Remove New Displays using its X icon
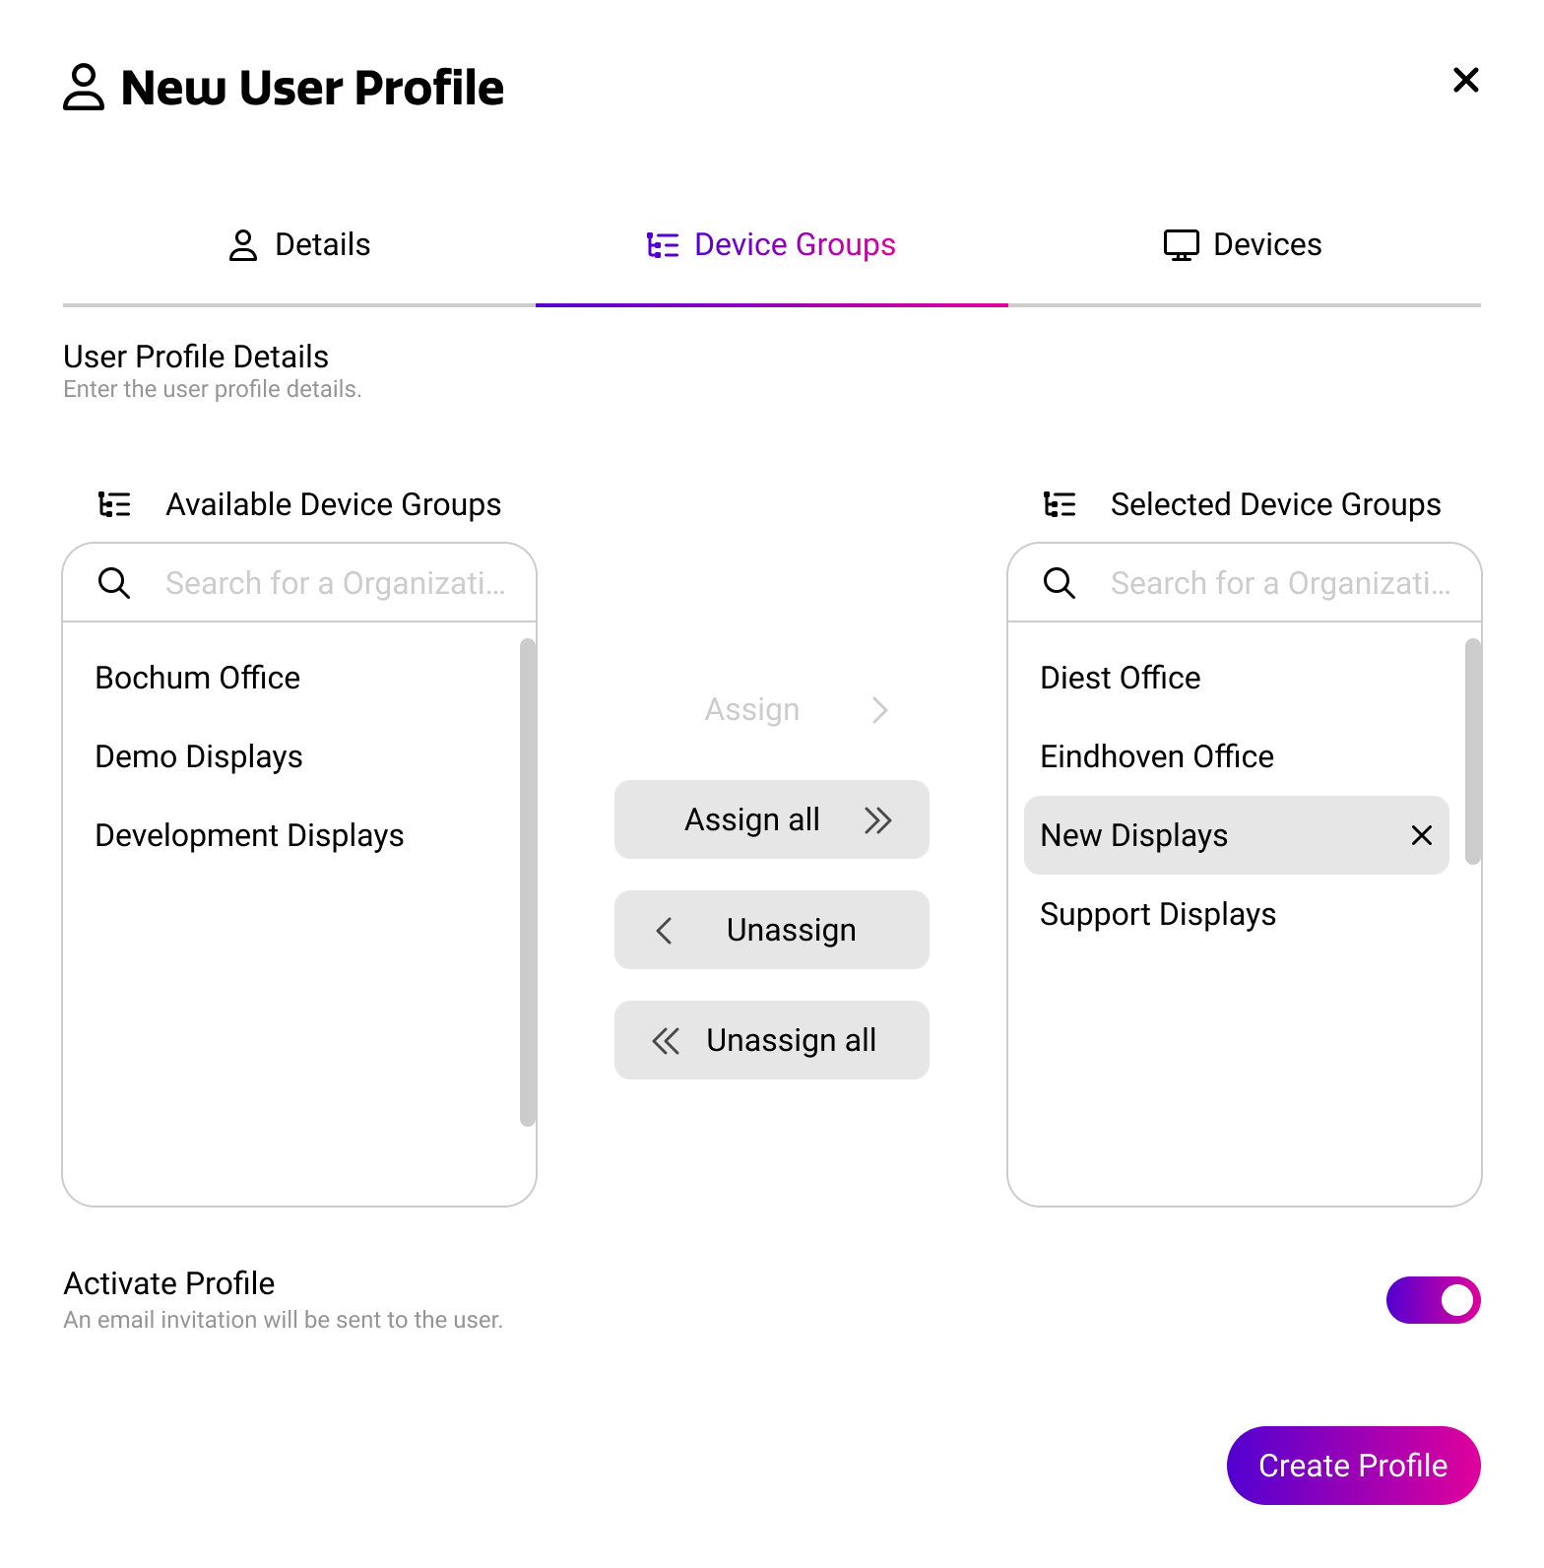 [x=1421, y=835]
